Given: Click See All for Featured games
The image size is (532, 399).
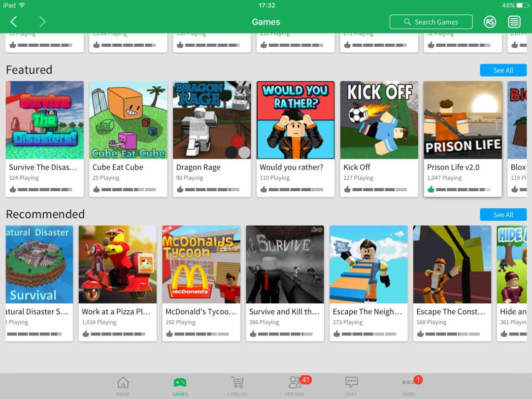Looking at the screenshot, I should coord(503,70).
